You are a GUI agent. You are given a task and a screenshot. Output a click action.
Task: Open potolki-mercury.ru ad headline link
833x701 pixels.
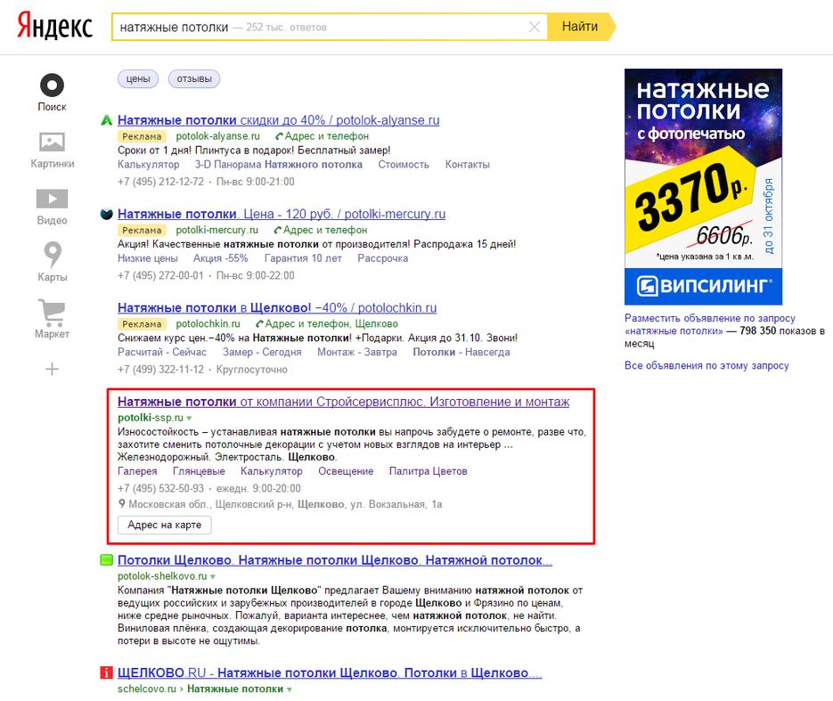coord(282,214)
